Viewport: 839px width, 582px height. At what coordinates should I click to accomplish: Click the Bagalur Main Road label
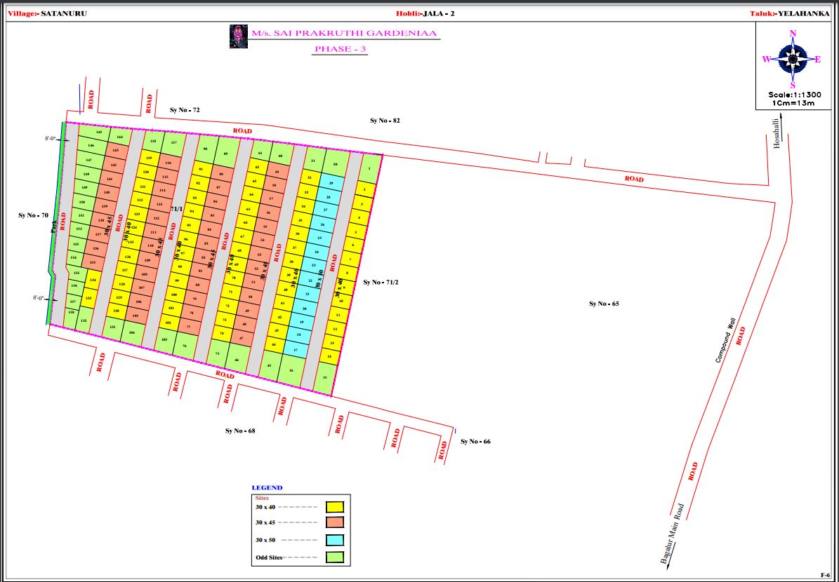pyautogui.click(x=672, y=534)
